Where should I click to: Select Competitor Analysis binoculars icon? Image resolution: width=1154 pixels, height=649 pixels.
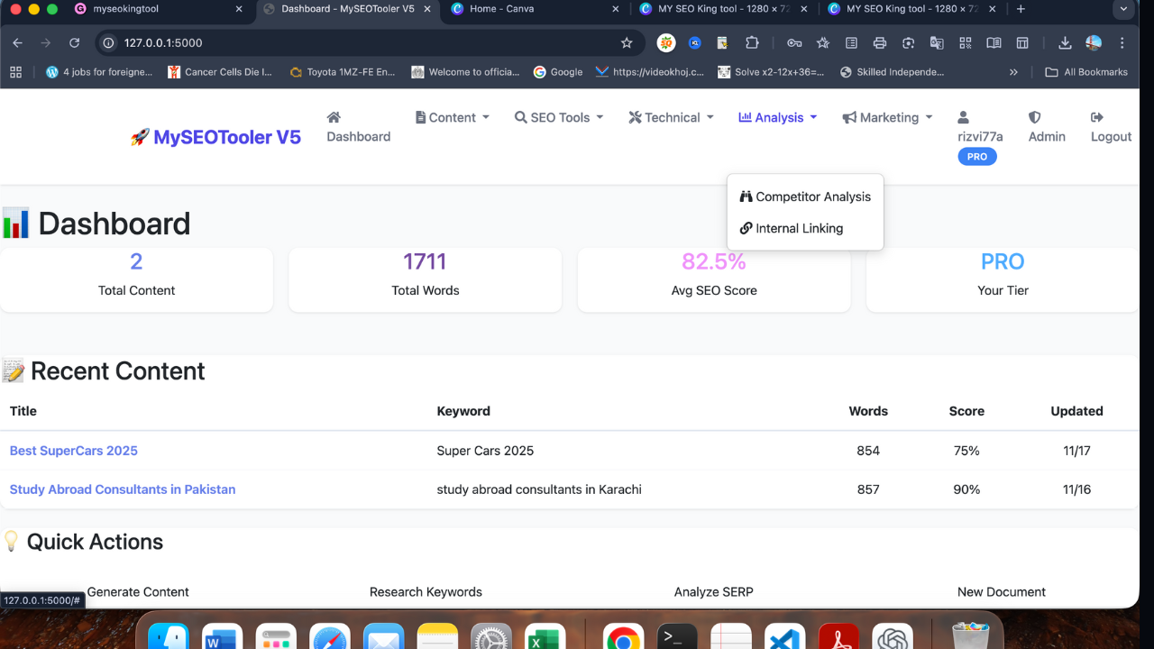tap(746, 196)
